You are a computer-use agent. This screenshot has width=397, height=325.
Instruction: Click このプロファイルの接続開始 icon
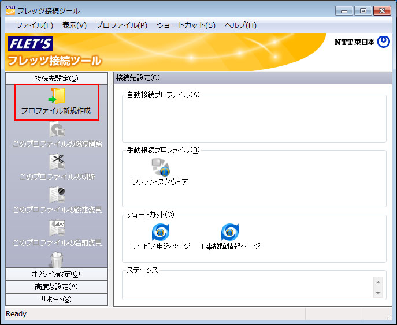click(x=57, y=129)
